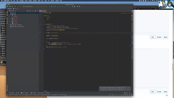
Task: Click browser window vertical scrollbar
Action: point(172,67)
